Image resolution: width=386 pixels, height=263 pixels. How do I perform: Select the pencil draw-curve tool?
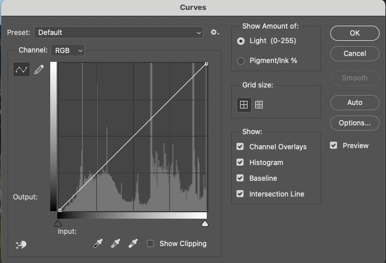click(39, 69)
